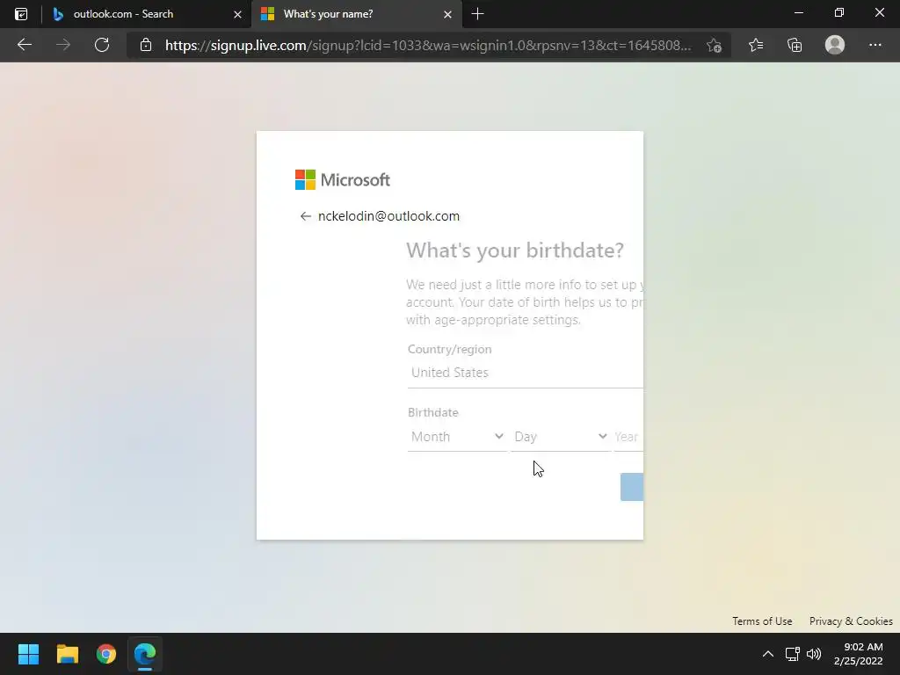900x675 pixels.
Task: Open the volume tray icon
Action: [x=813, y=654]
